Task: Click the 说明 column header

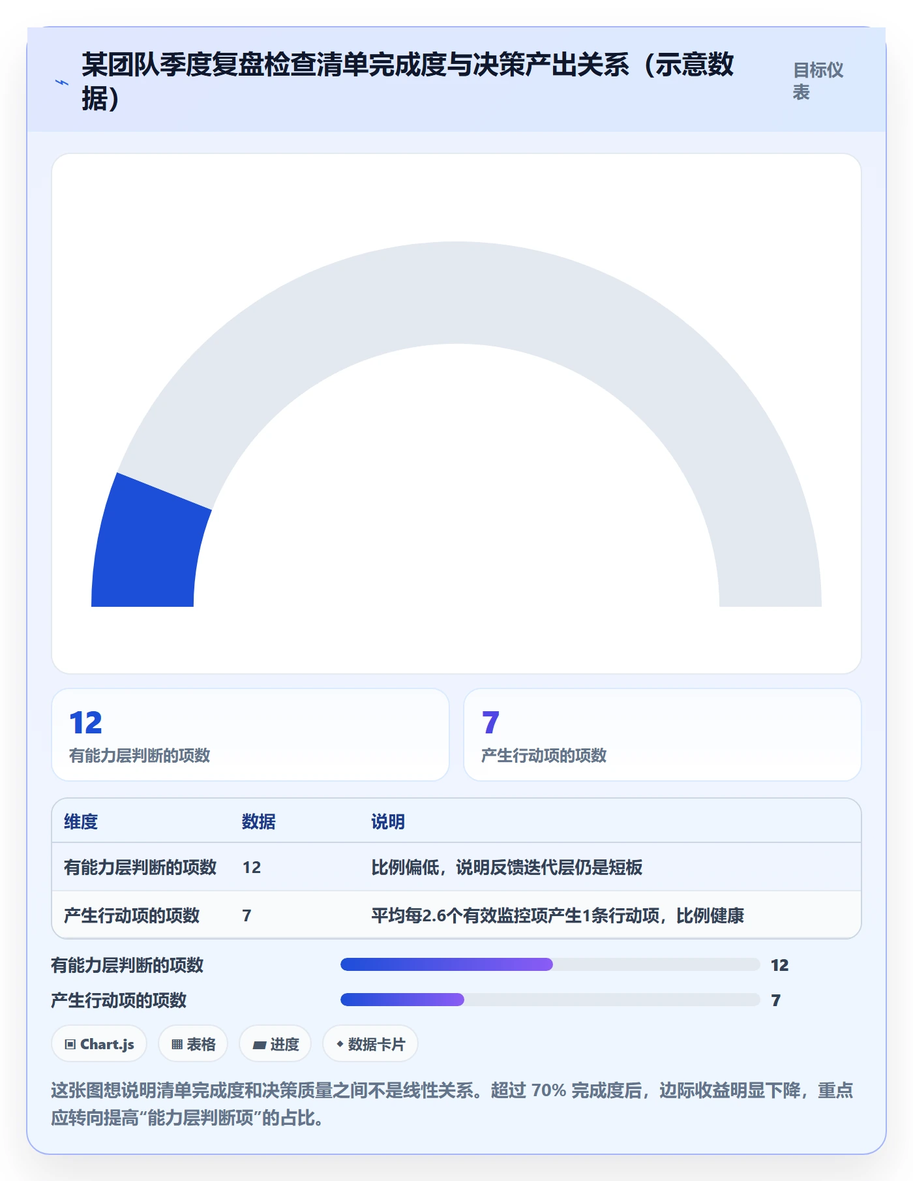Action: (388, 821)
